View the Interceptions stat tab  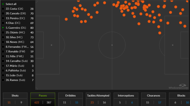(126, 96)
